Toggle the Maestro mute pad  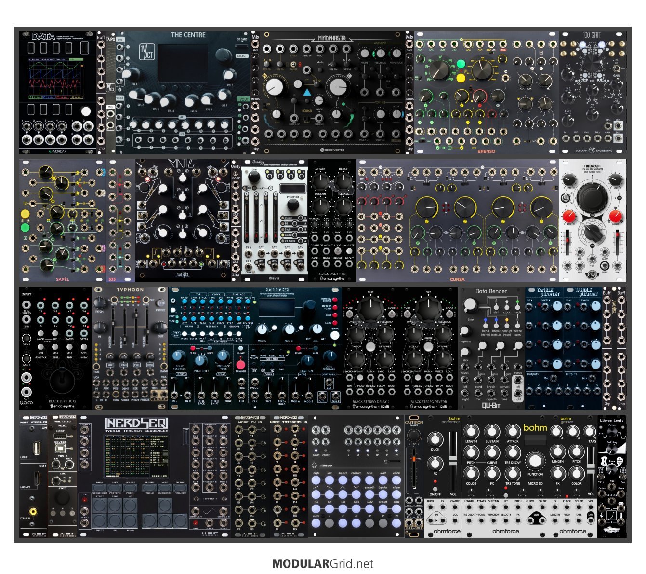coord(316,523)
